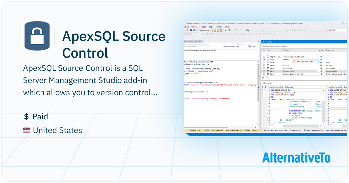This screenshot has height=183, width=349.
Task: Open the Help menu
Action: 227,27
